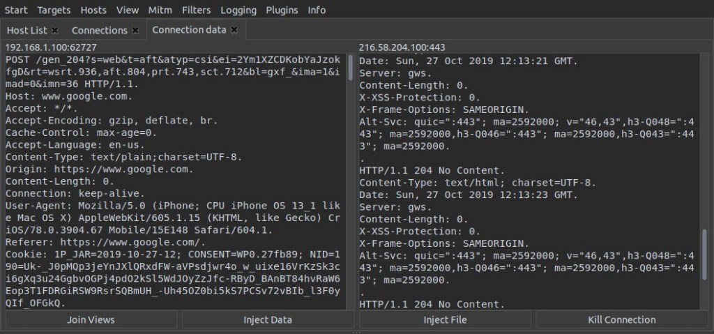Open the Mitm attack menu
This screenshot has width=714, height=334.
160,10
